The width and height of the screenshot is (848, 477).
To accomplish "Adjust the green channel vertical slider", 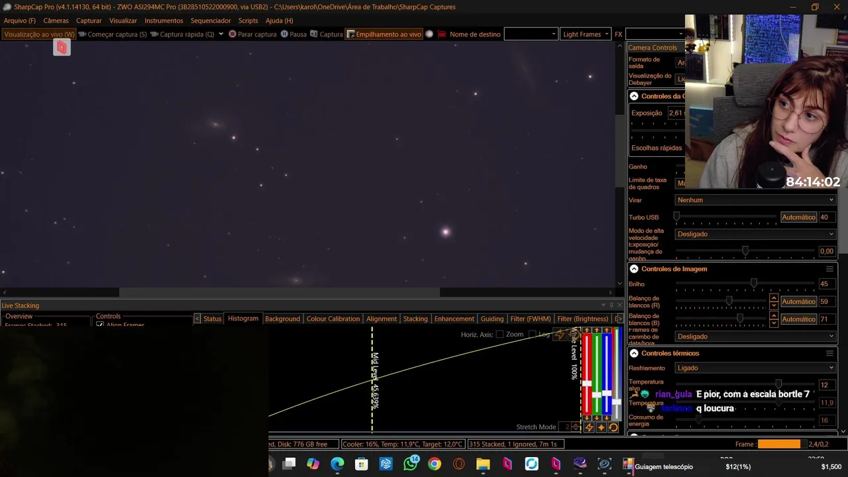I will tap(597, 395).
